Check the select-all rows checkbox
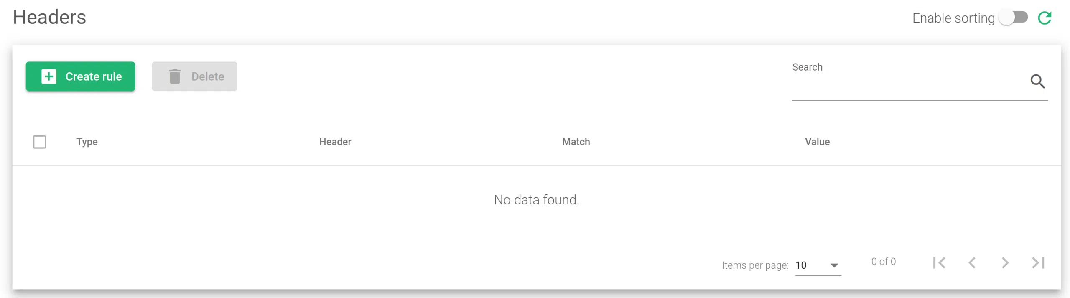This screenshot has width=1070, height=298. tap(40, 142)
